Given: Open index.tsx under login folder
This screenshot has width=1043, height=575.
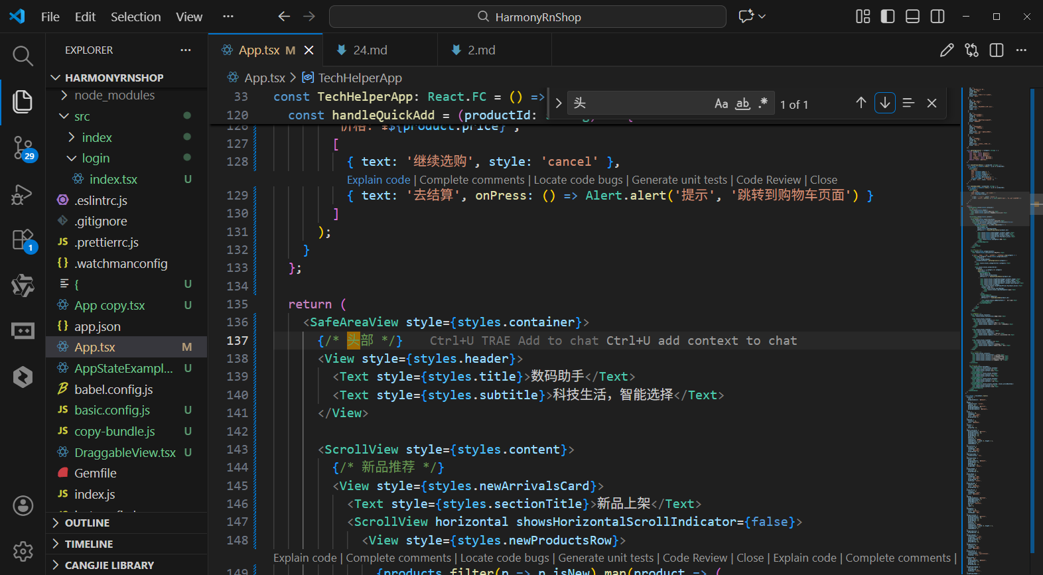Looking at the screenshot, I should pos(126,180).
